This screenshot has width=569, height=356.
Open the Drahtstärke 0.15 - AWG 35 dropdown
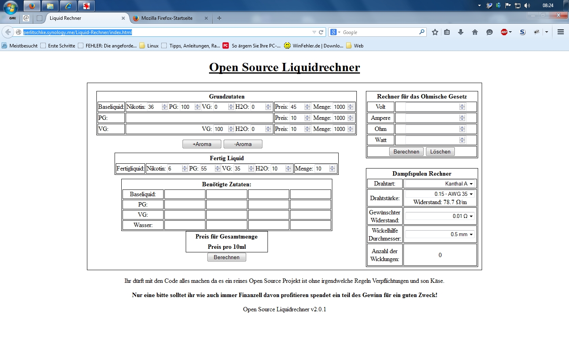coord(440,194)
